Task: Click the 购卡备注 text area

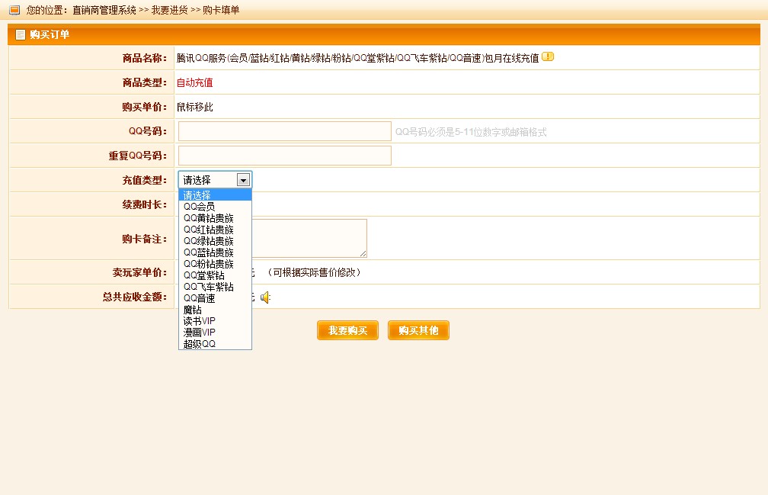Action: (309, 238)
